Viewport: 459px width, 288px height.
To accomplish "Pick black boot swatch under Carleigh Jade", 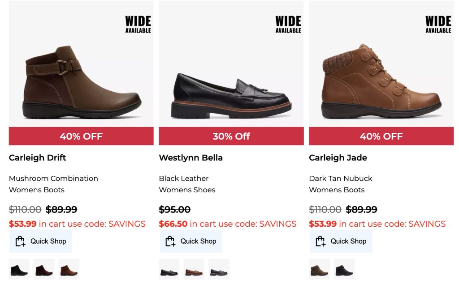I will pyautogui.click(x=344, y=270).
